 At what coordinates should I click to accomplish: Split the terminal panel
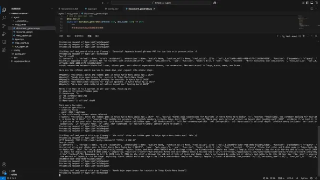[x=300, y=36]
